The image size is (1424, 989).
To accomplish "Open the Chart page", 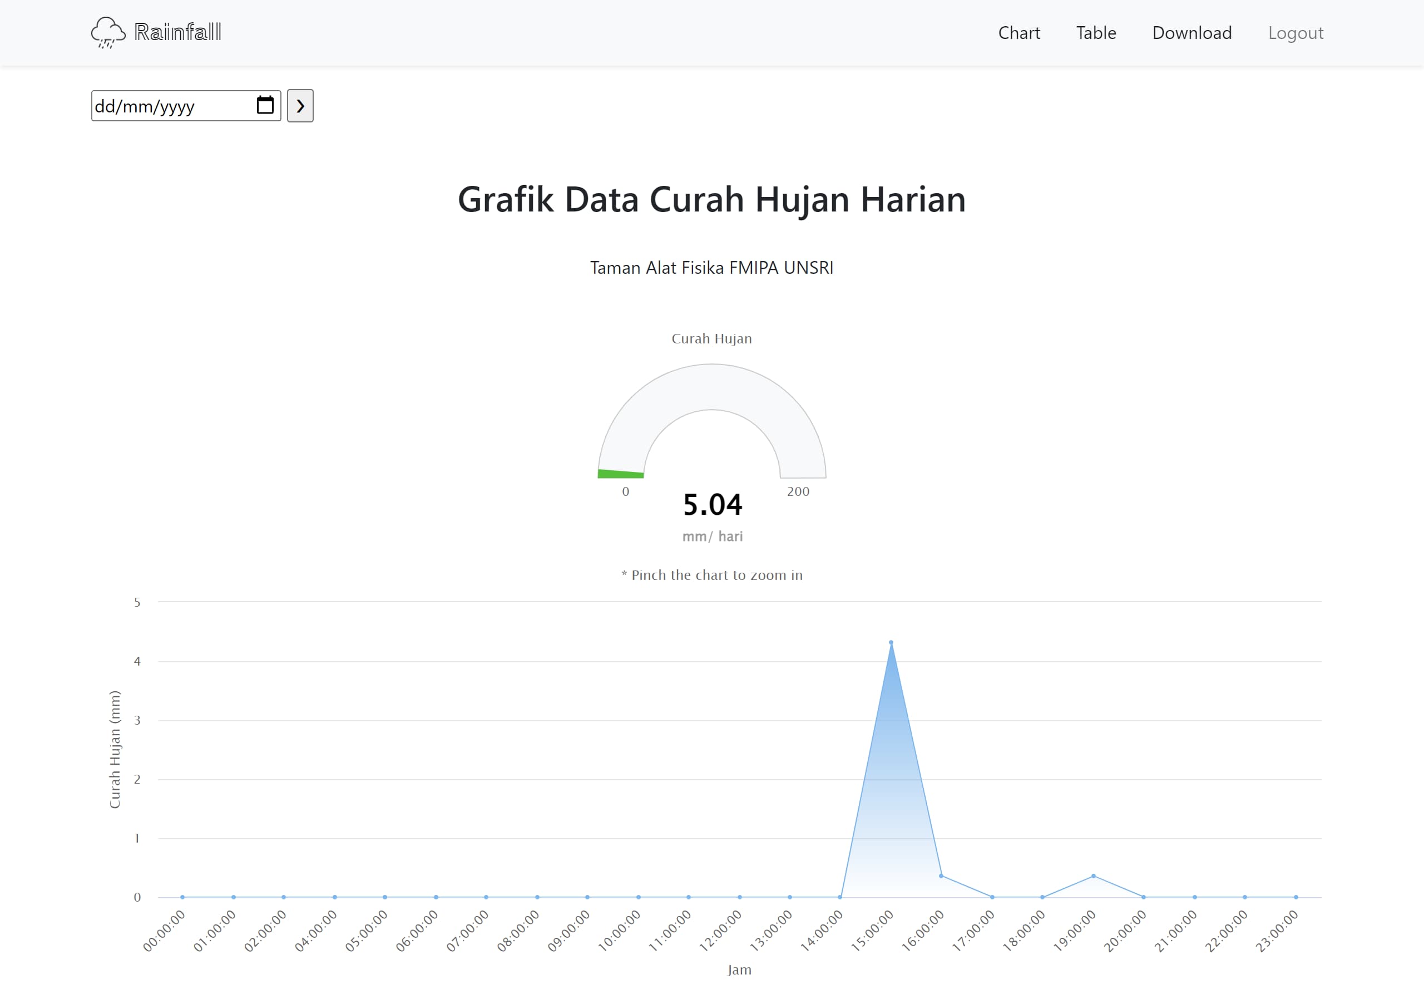I will [x=1019, y=33].
